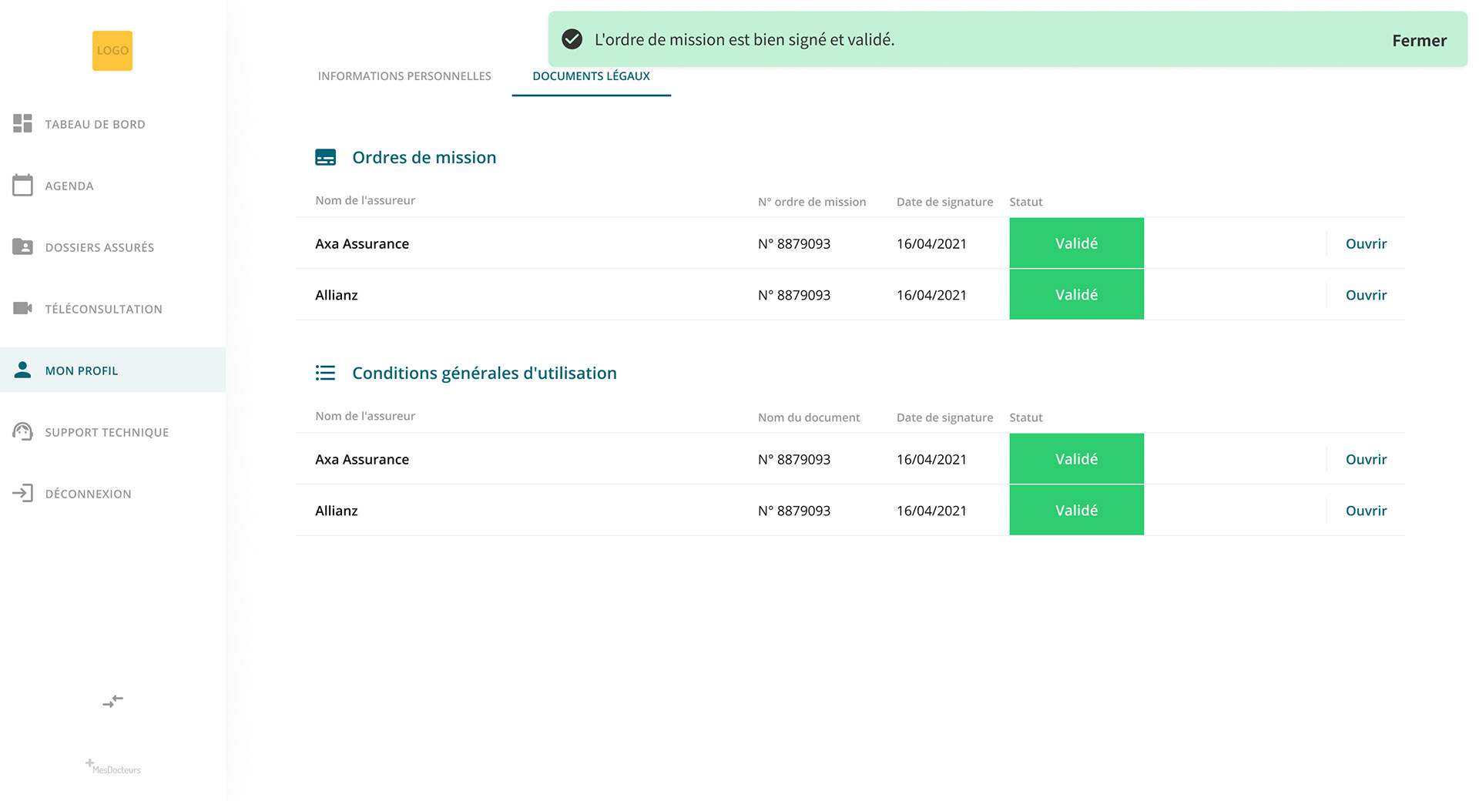
Task: Click Déconnexion to log out
Action: click(112, 494)
